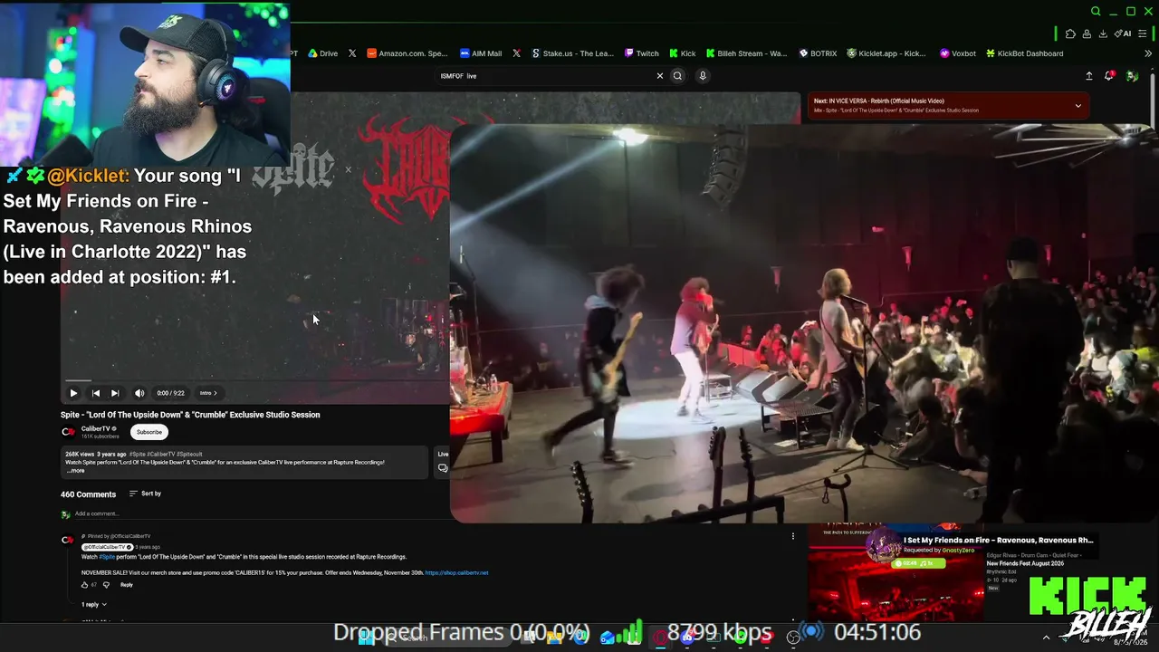The height and width of the screenshot is (652, 1159).
Task: Mute the YouTube player volume
Action: pyautogui.click(x=139, y=393)
